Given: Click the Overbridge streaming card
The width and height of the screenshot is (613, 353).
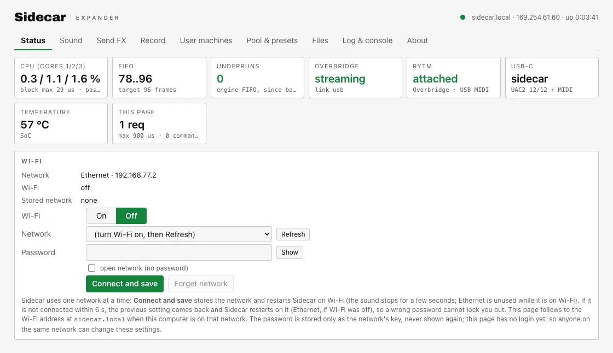Looking at the screenshot, I should click(355, 78).
